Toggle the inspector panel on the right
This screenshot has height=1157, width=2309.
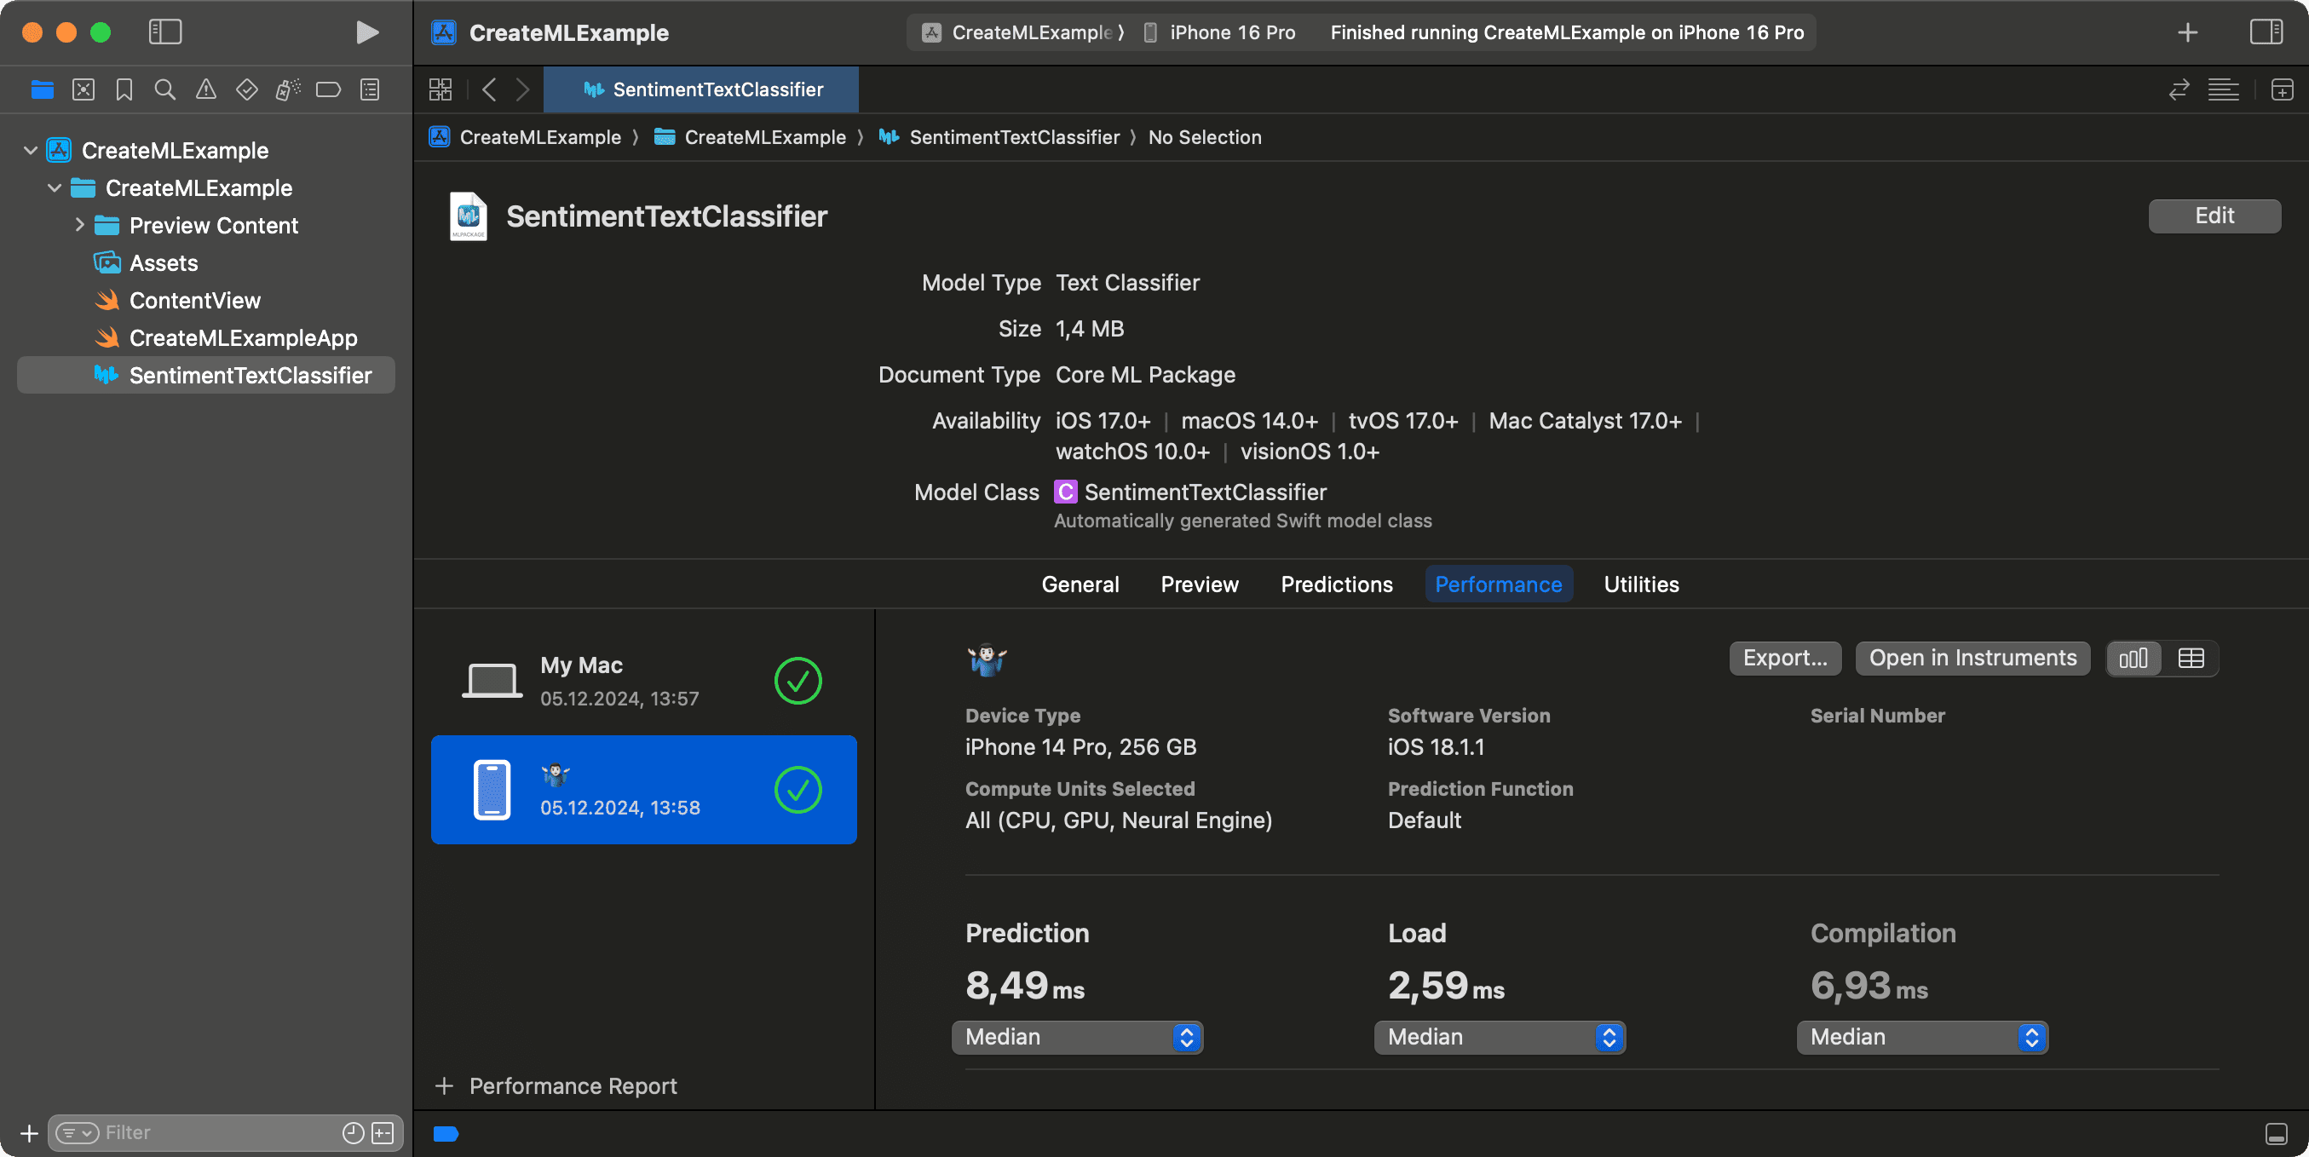coord(2266,32)
